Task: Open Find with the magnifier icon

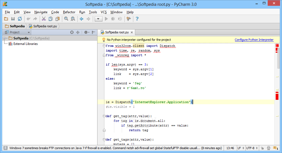Action: click(x=66, y=19)
